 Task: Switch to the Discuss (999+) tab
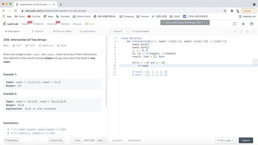click(x=62, y=31)
